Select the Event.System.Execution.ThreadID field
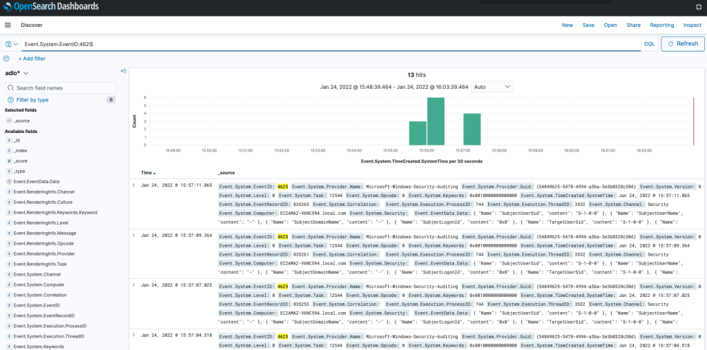The image size is (707, 350). tap(49, 336)
